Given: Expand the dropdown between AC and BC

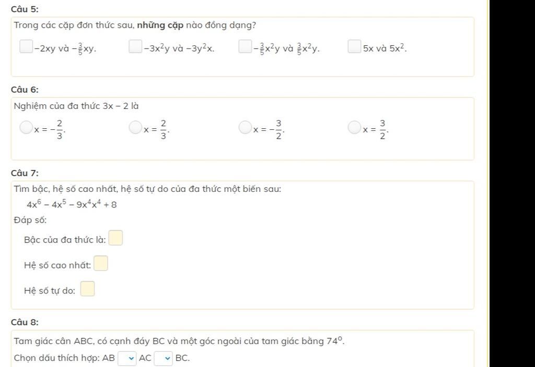Looking at the screenshot, I should point(164,358).
